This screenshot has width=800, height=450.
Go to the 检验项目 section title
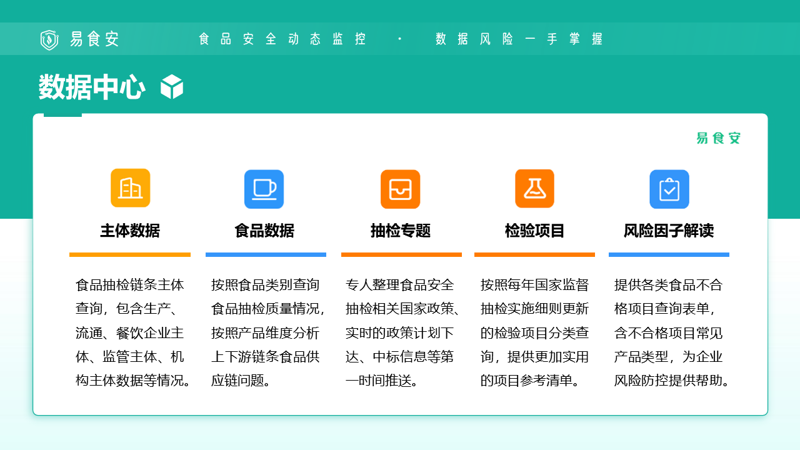[534, 231]
